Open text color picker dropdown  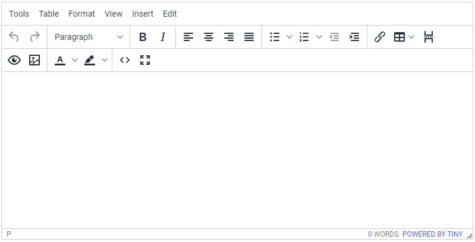pos(74,60)
